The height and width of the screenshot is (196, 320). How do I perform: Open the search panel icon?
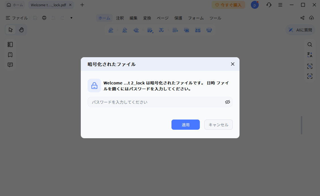tap(310, 44)
